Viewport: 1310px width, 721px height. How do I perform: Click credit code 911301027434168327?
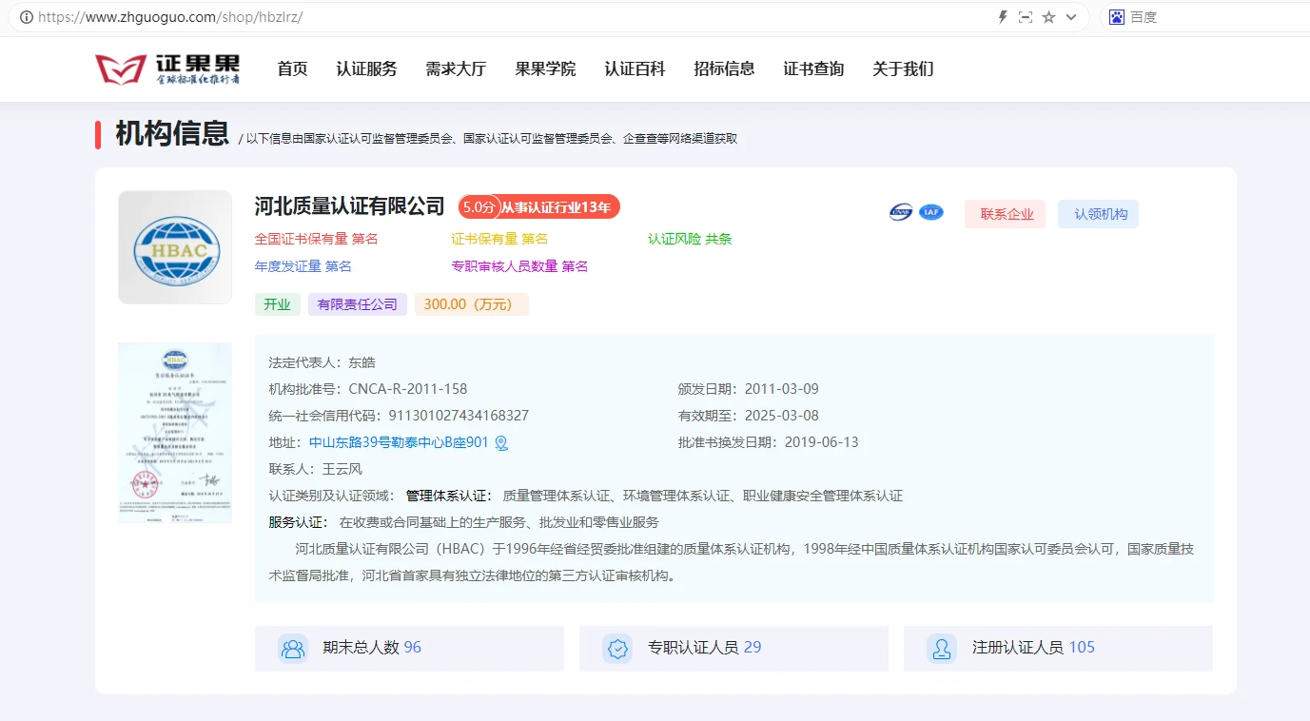[x=459, y=416]
